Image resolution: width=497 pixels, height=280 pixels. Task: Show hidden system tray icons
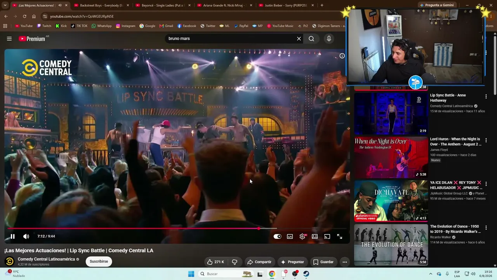pyautogui.click(x=431, y=274)
